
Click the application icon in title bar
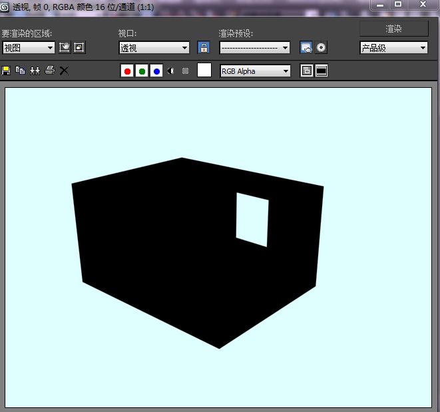[x=4, y=7]
